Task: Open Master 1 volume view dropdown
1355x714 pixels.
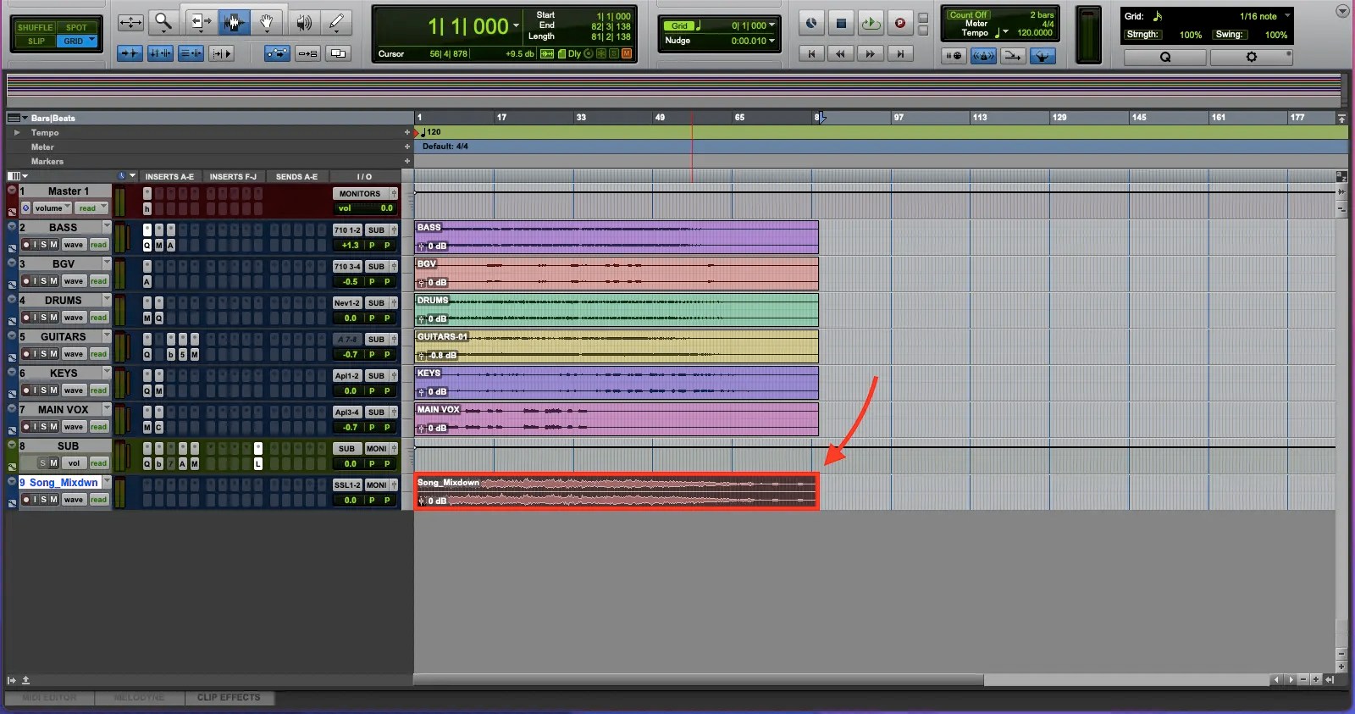Action: (52, 208)
